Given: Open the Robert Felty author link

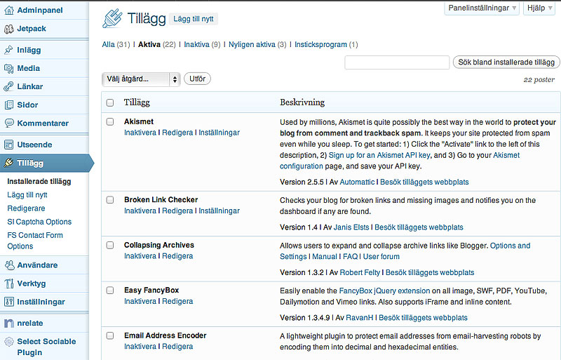Looking at the screenshot, I should click(360, 272).
